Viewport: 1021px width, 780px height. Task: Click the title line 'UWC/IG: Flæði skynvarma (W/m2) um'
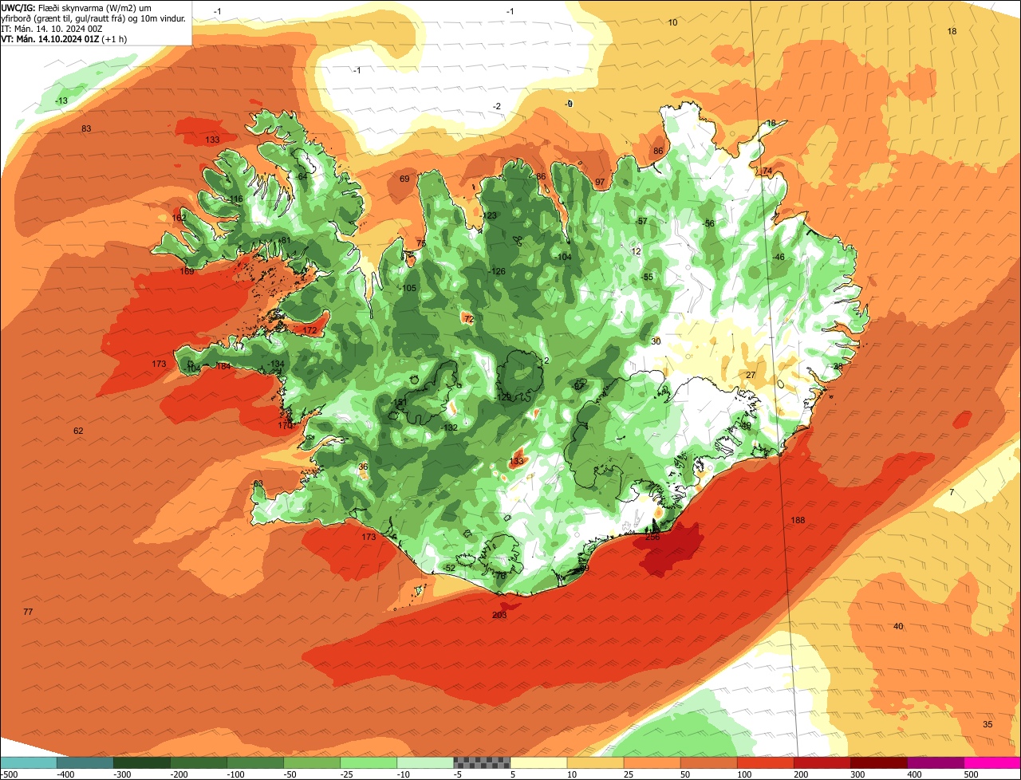[x=77, y=8]
